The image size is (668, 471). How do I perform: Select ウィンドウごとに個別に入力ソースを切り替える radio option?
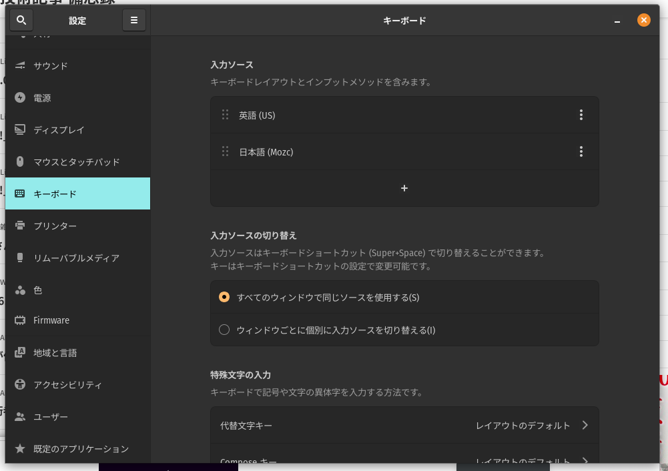point(224,330)
